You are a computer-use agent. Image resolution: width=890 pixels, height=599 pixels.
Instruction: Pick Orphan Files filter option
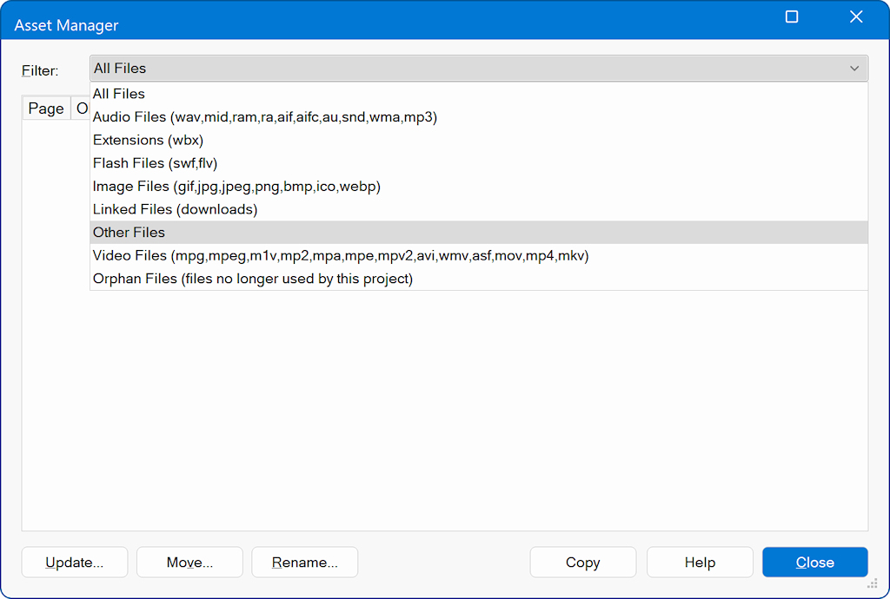[x=252, y=279]
